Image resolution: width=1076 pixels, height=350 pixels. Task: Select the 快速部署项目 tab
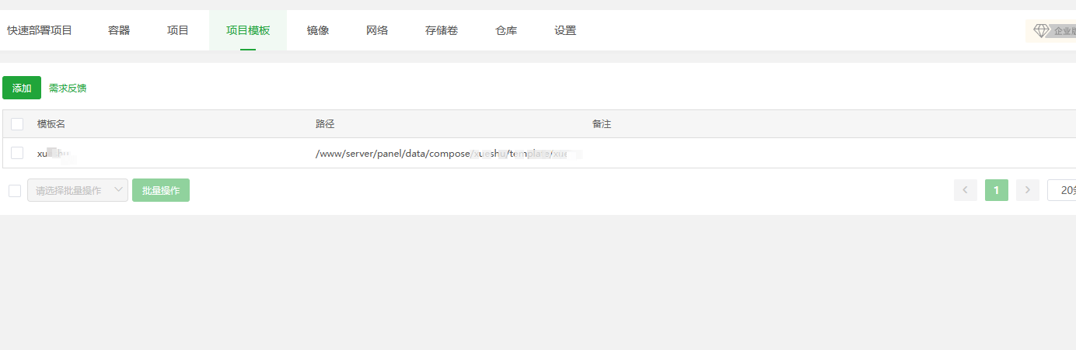[40, 31]
